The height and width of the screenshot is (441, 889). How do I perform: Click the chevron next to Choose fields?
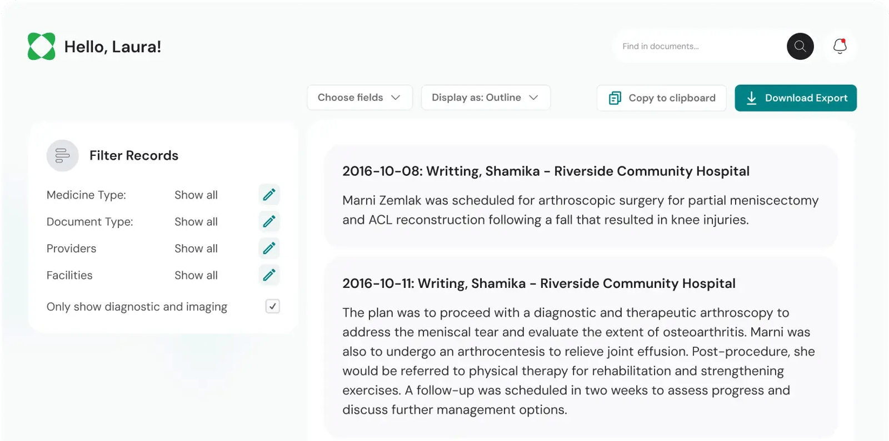tap(396, 98)
